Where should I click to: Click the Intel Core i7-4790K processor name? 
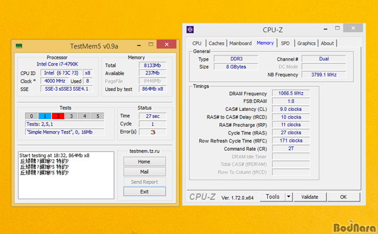tap(57, 64)
